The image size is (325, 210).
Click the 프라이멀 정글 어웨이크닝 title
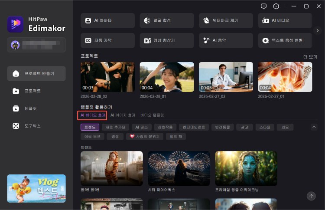[237, 190]
